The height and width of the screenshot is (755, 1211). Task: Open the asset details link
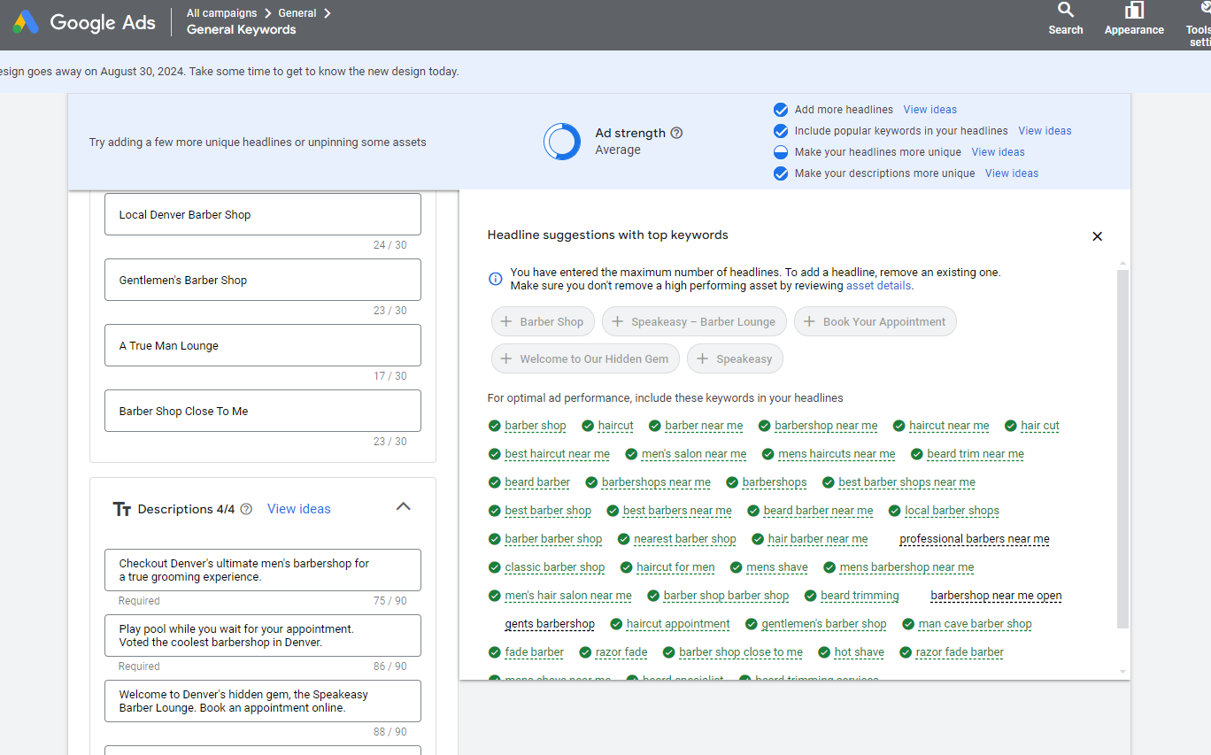[878, 286]
